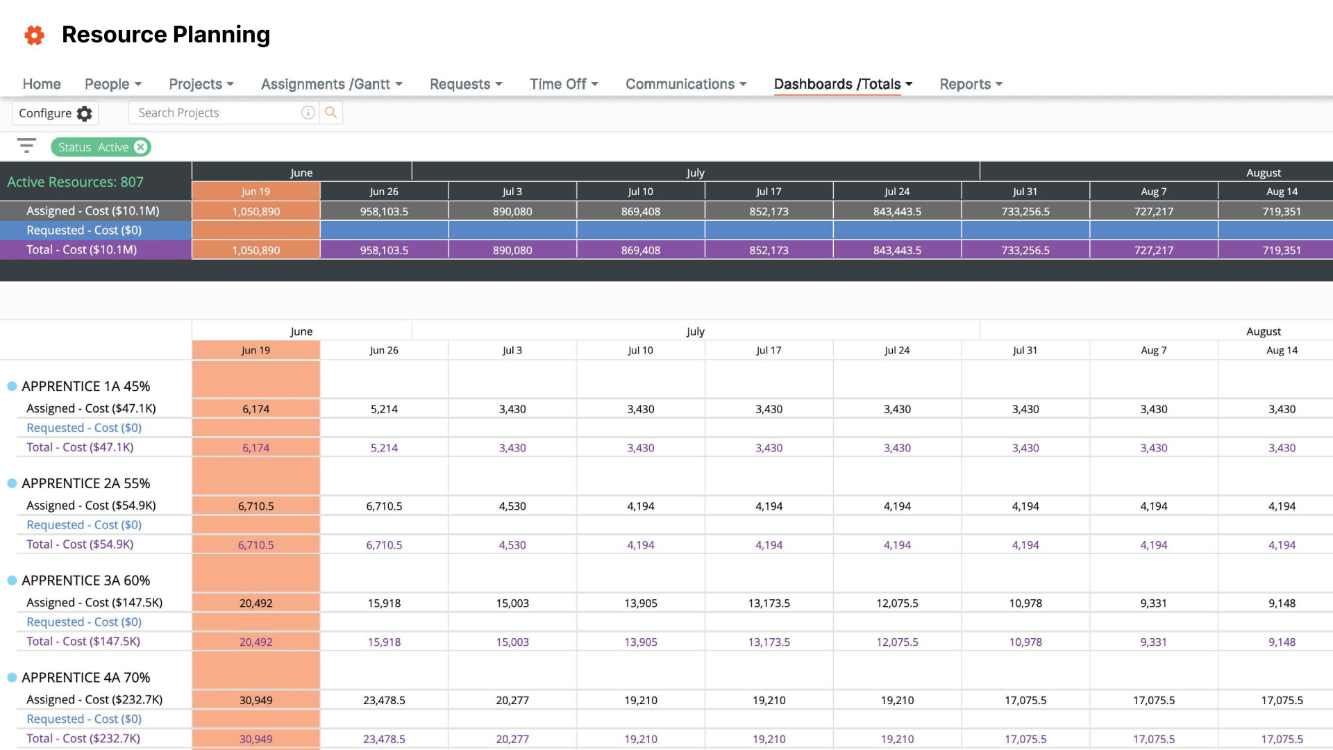Click the Jun 19 column header cell
This screenshot has width=1333, height=750.
click(255, 190)
